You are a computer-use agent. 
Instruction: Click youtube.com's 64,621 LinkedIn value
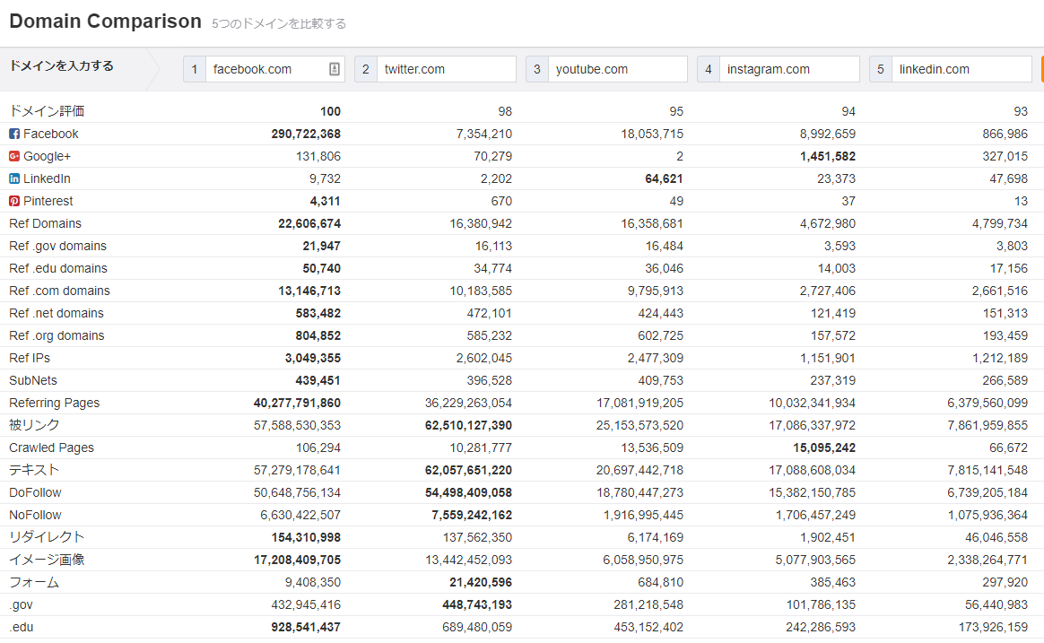coord(664,178)
